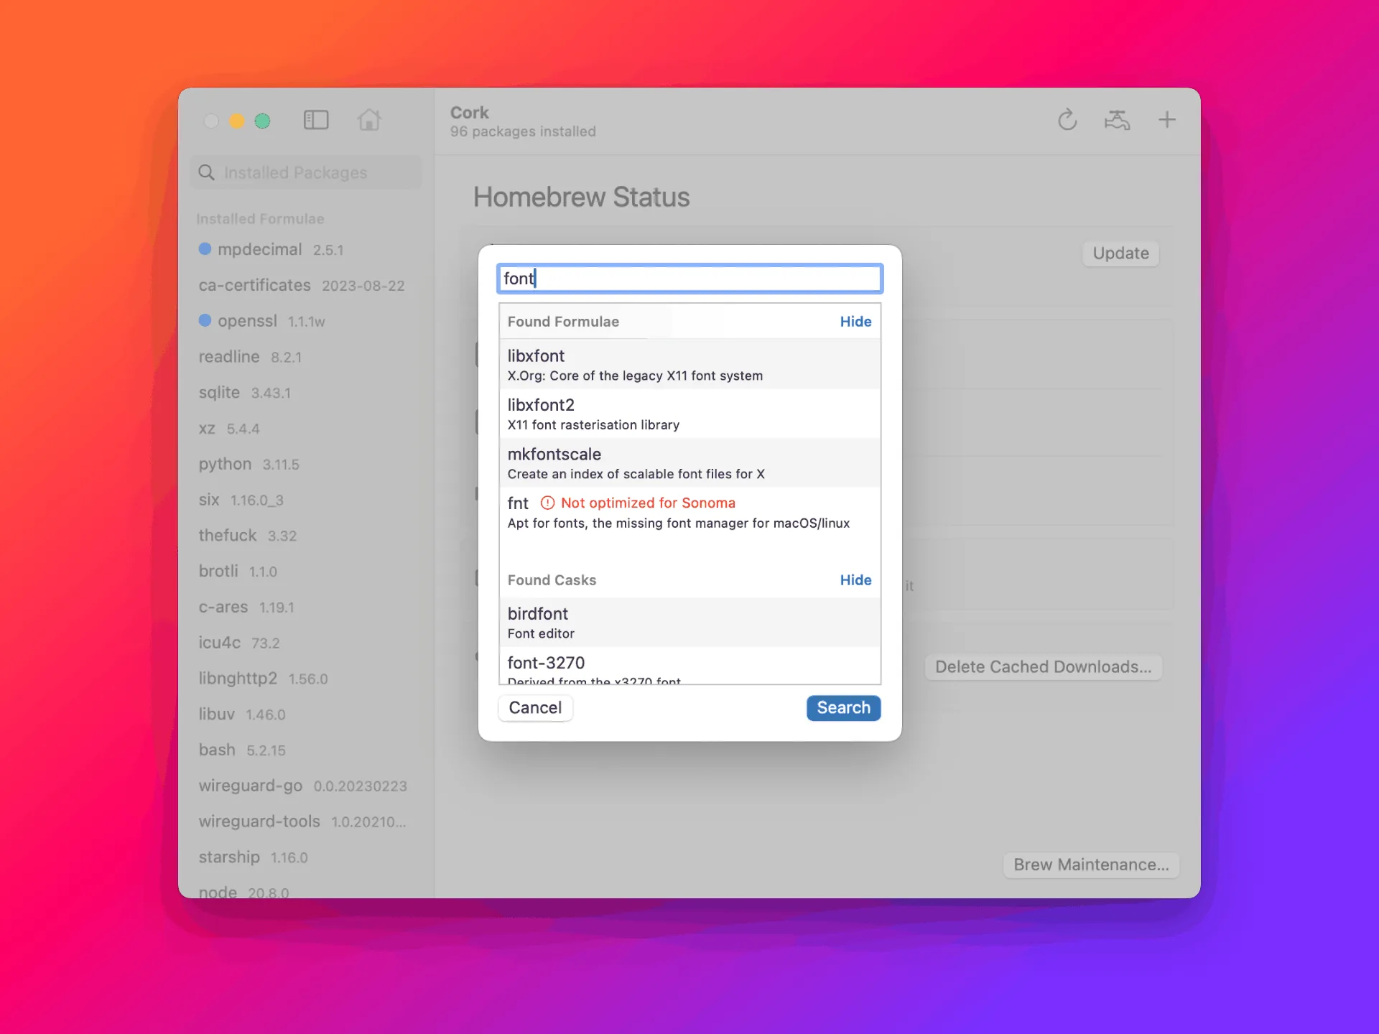Click blue dot beside openssl
1379x1034 pixels.
(205, 320)
